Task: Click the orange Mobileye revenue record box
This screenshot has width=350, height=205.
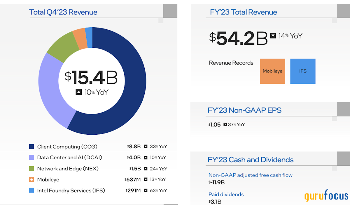Action: click(272, 71)
